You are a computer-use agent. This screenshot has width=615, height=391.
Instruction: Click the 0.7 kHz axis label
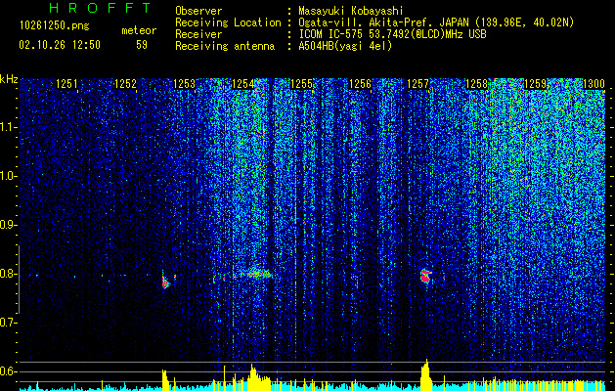(x=8, y=323)
